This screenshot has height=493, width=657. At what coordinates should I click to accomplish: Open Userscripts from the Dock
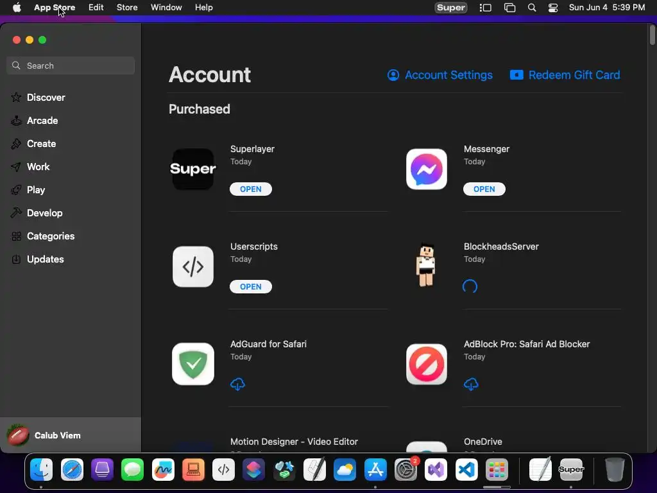coord(223,469)
